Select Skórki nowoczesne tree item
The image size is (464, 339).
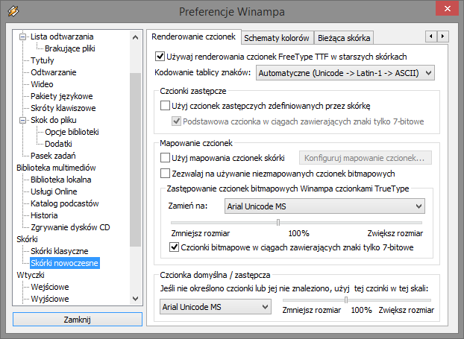coord(64,263)
